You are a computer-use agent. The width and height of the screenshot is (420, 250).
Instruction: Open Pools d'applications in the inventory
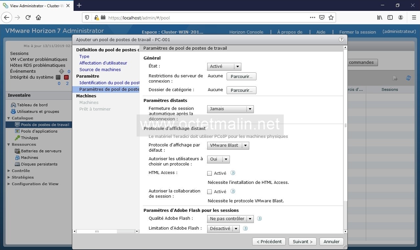click(39, 131)
